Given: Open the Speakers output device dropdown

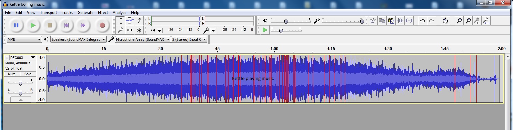Looking at the screenshot, I should (x=78, y=39).
